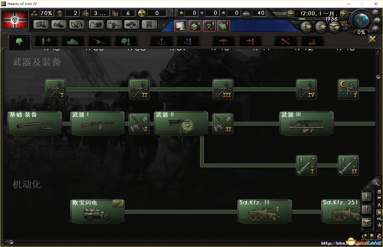Select the 武器 II technology

pos(181,124)
